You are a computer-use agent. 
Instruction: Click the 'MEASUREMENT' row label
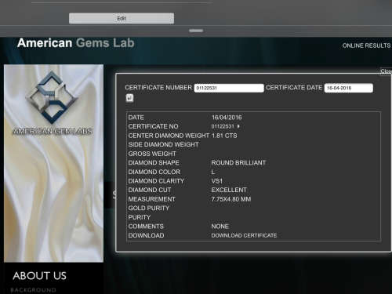[151, 199]
